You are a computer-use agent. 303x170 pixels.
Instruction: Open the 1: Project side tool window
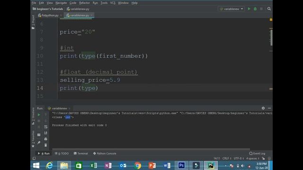click(x=33, y=22)
